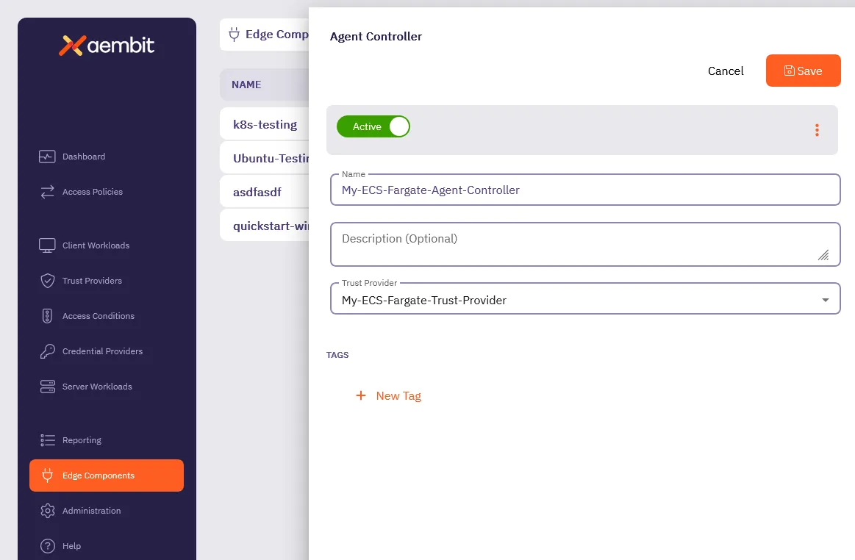
Task: Open the kebab menu in the Active bar
Action: pyautogui.click(x=817, y=130)
